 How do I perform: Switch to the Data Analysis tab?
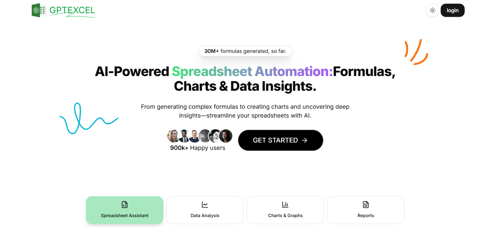click(205, 210)
